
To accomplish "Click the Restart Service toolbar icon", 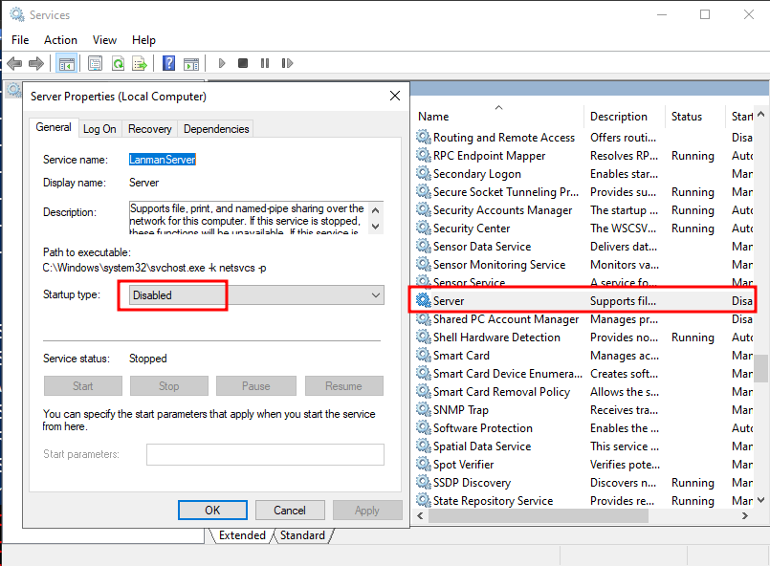I will click(x=286, y=63).
